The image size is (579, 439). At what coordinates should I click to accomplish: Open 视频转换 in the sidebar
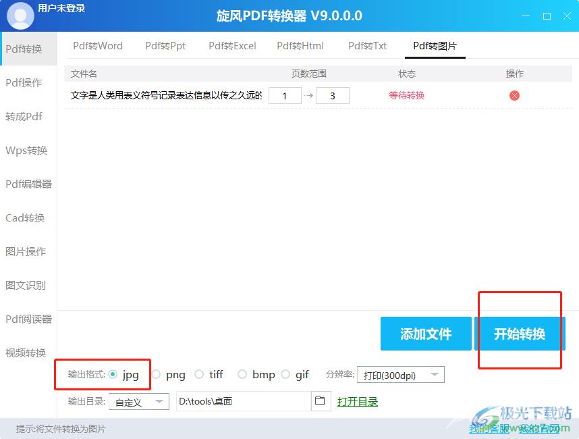pyautogui.click(x=26, y=353)
